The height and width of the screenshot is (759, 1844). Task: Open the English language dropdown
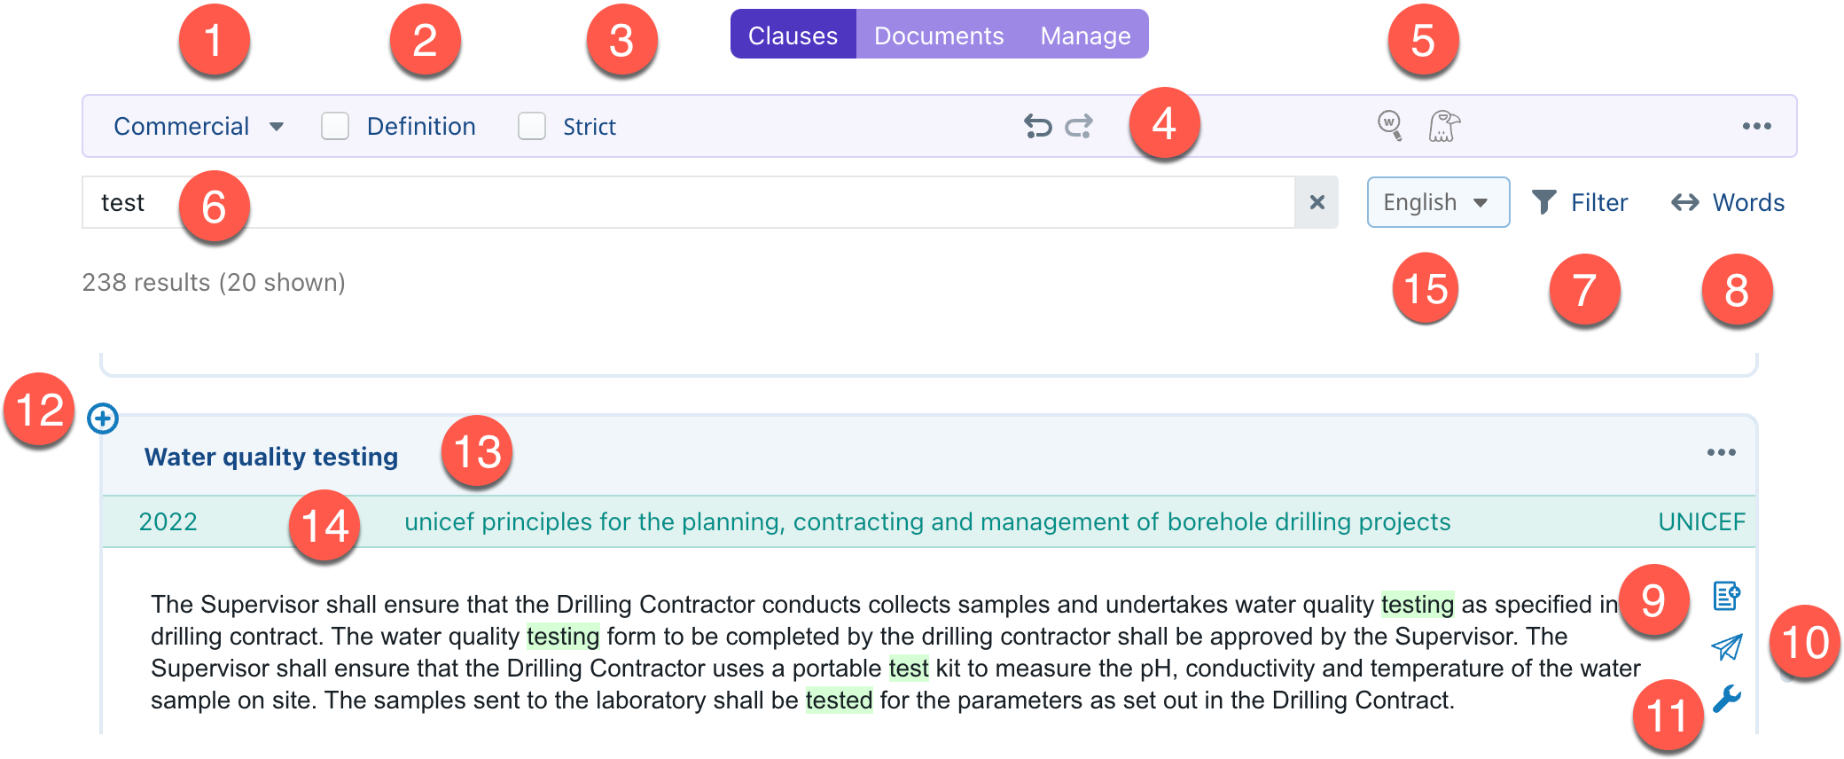pos(1437,202)
